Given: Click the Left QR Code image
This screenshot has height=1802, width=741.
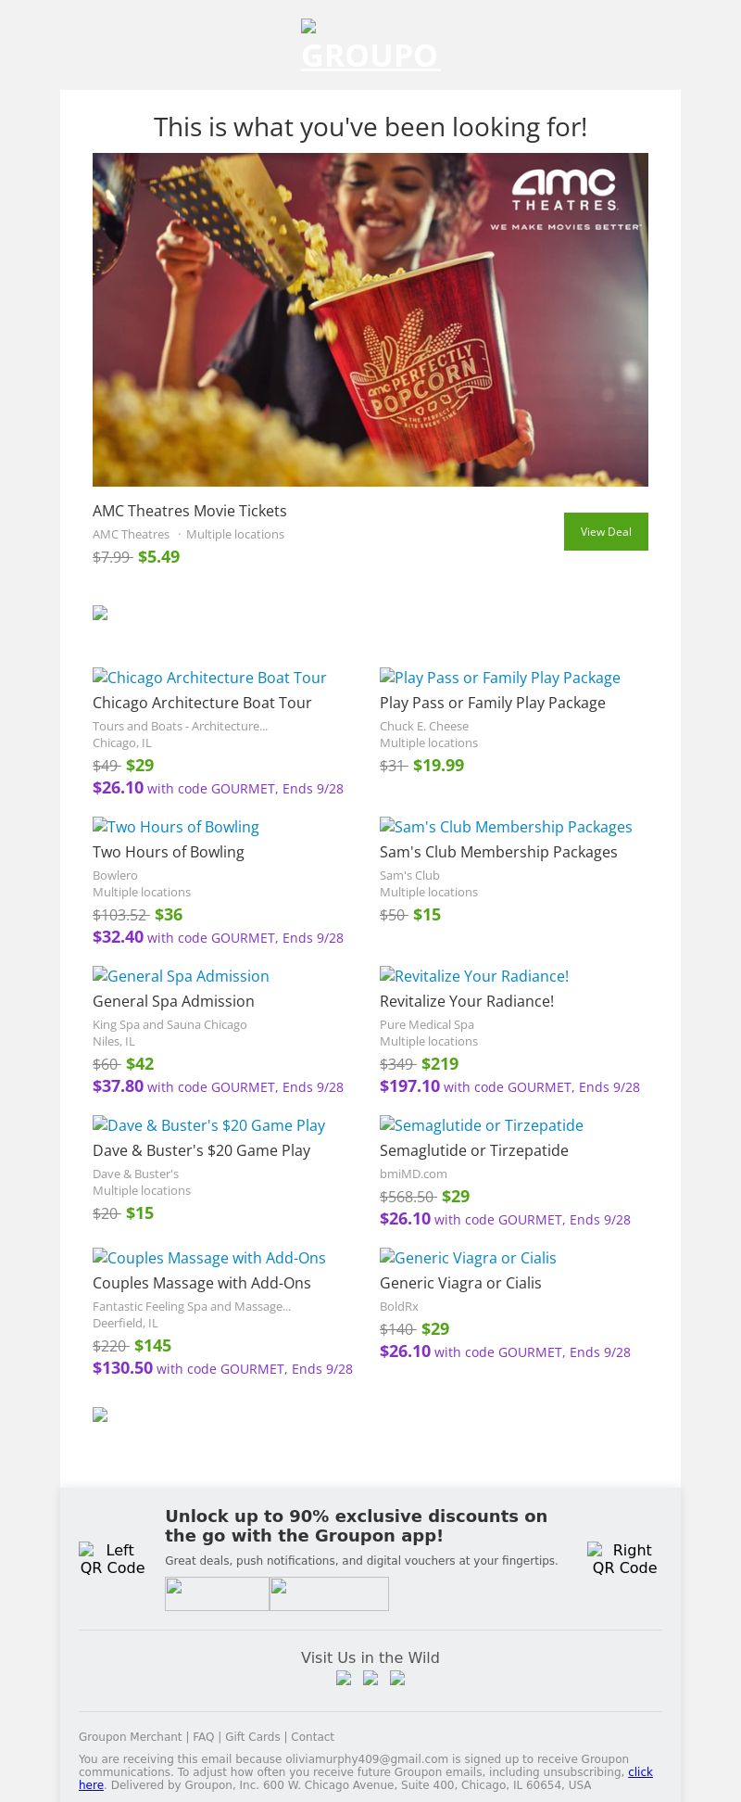Looking at the screenshot, I should tap(112, 1558).
